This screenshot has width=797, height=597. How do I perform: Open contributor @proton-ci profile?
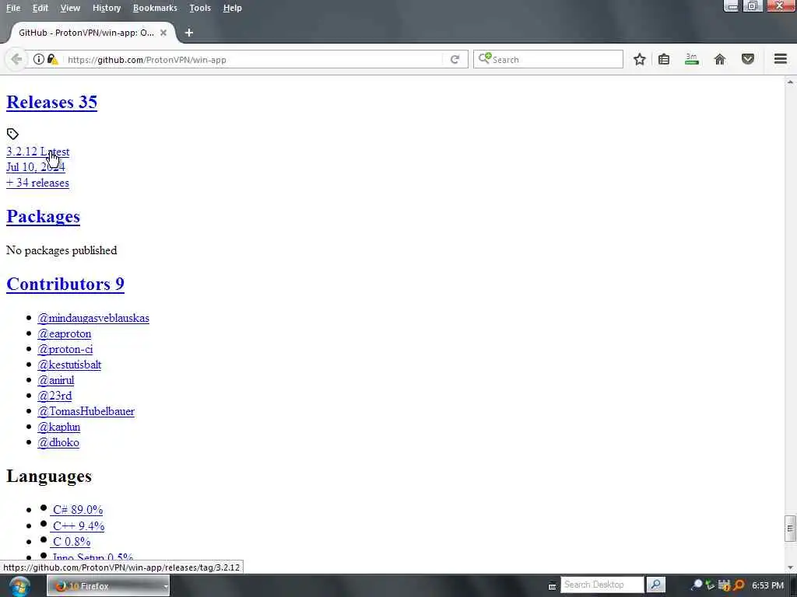[x=65, y=349]
